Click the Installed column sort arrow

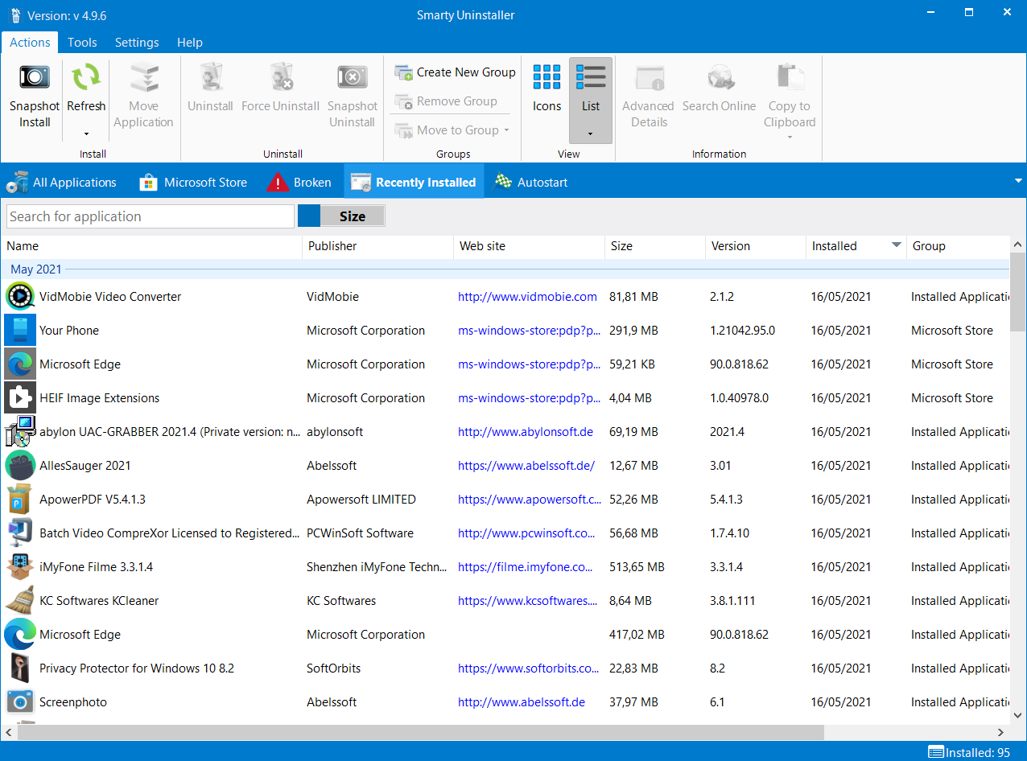click(x=896, y=245)
